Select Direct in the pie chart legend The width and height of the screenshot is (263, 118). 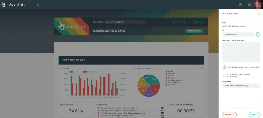[170, 78]
